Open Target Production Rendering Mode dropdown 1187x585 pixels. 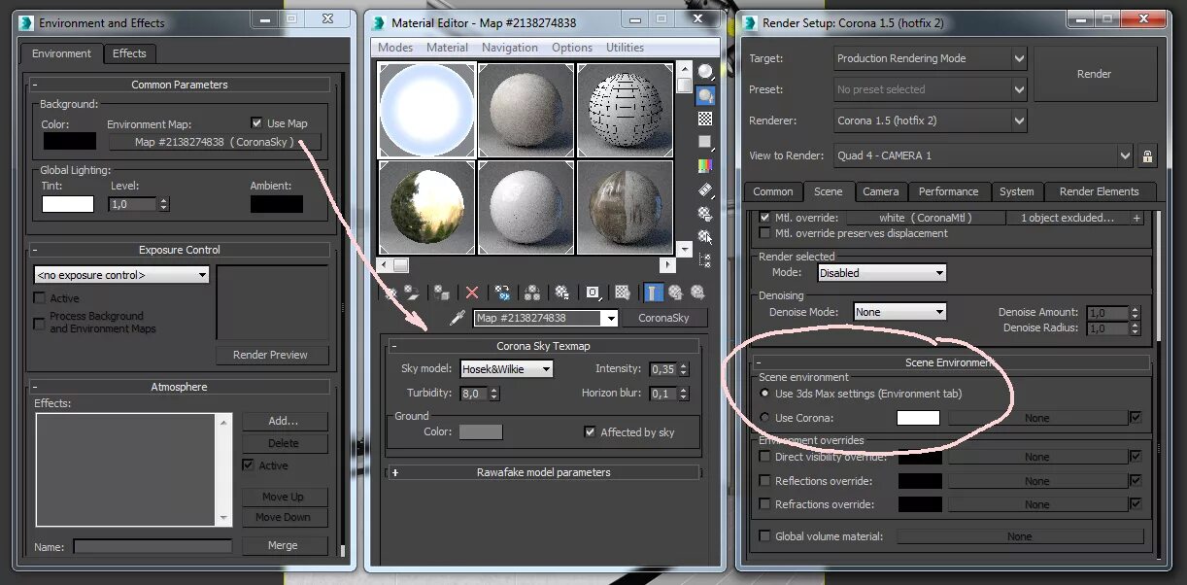click(x=931, y=58)
